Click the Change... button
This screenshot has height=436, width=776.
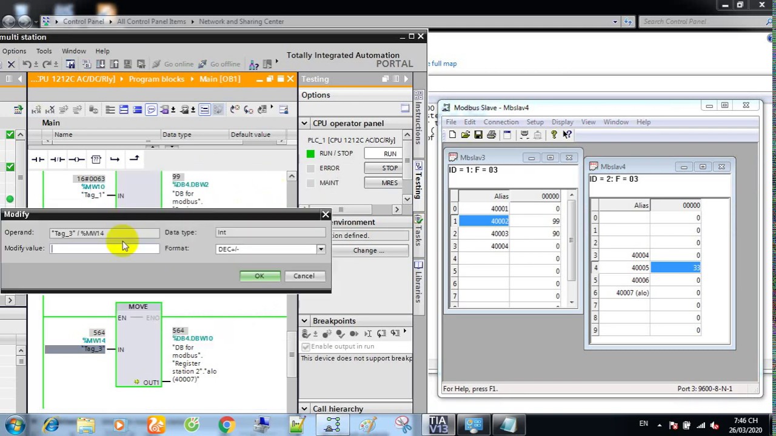tap(369, 251)
